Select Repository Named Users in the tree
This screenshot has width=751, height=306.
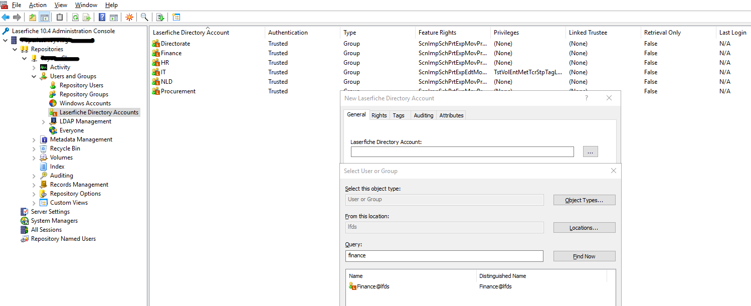pyautogui.click(x=63, y=239)
